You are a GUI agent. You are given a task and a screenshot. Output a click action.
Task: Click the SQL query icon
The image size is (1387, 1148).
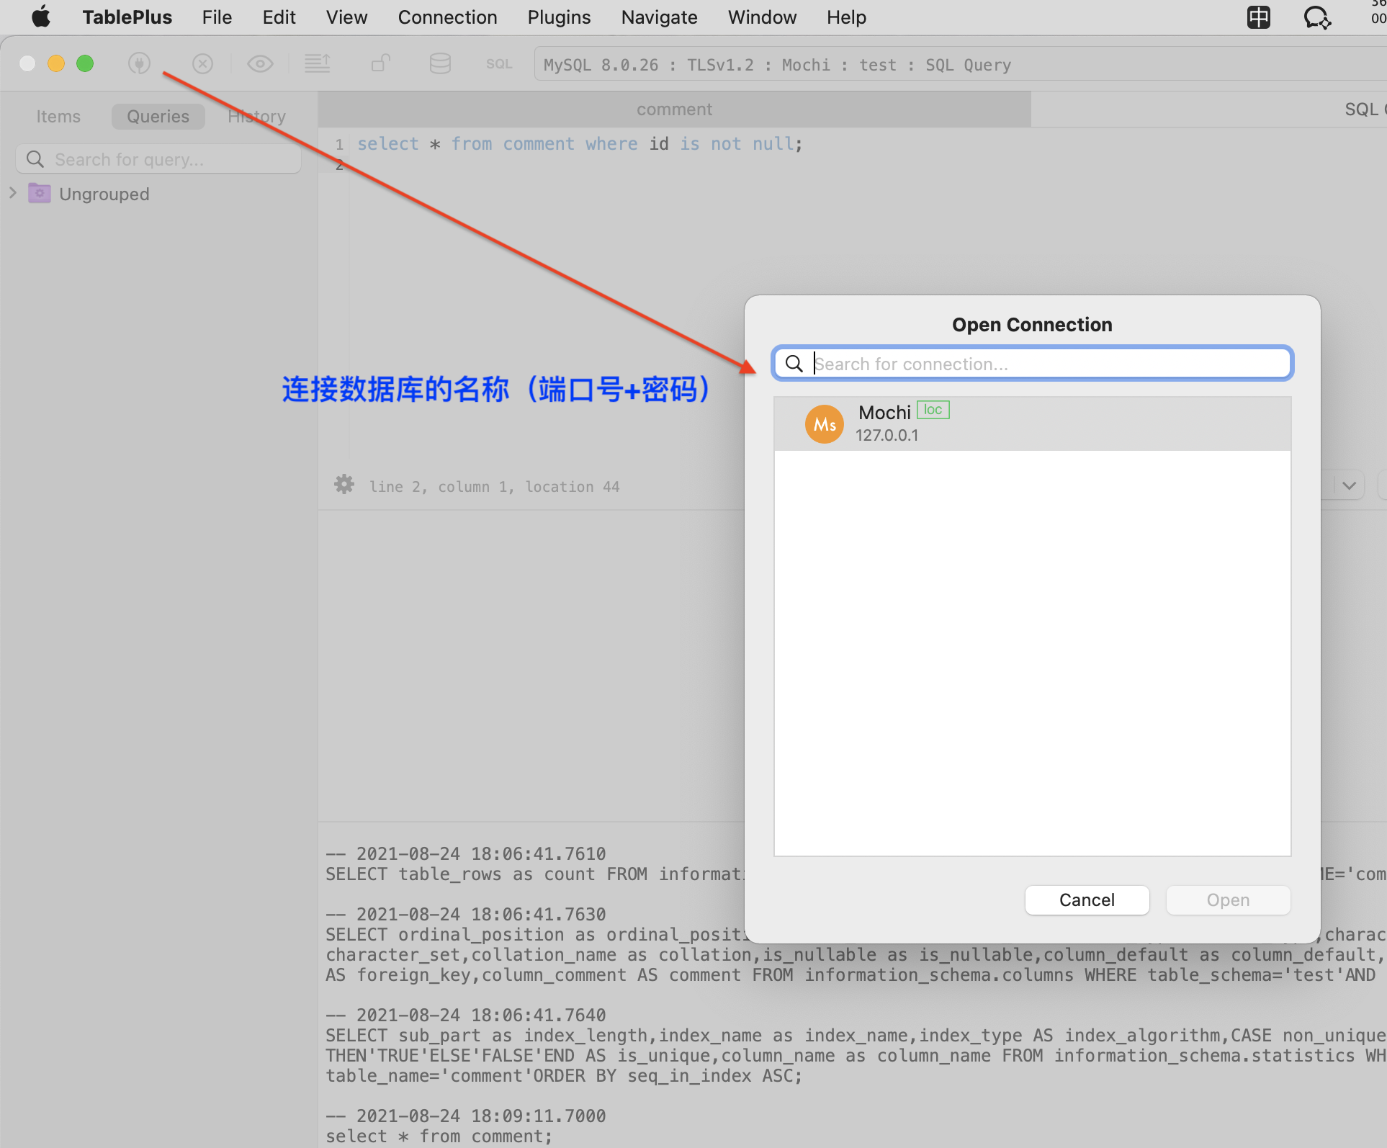(x=499, y=63)
